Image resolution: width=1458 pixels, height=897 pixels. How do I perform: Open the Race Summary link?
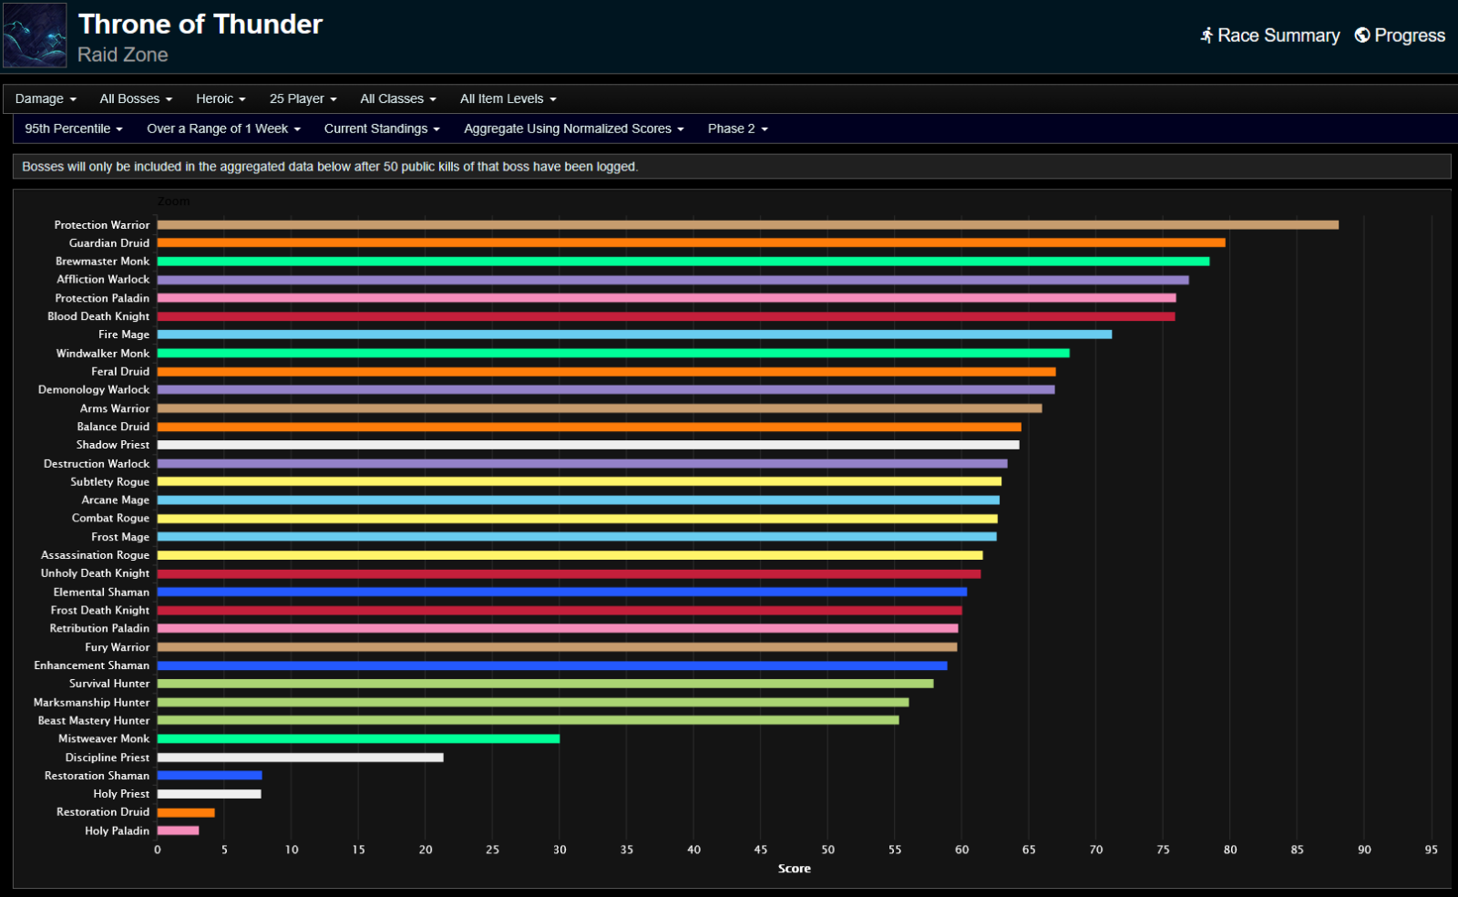point(1278,36)
